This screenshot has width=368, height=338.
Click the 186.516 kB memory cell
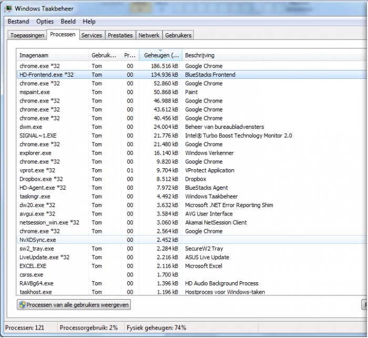tap(165, 66)
